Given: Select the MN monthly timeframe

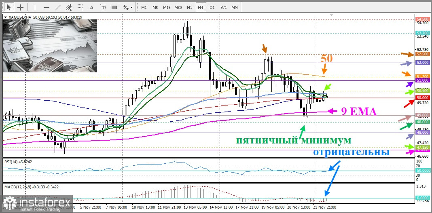Looking at the screenshot, I should click(234, 7).
